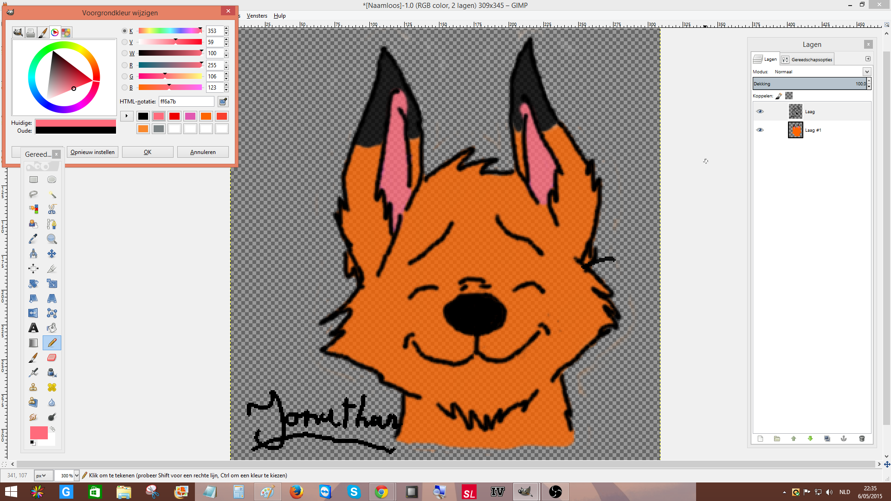This screenshot has height=501, width=891.
Task: Activate the Zoom magnifier tool
Action: click(x=52, y=239)
